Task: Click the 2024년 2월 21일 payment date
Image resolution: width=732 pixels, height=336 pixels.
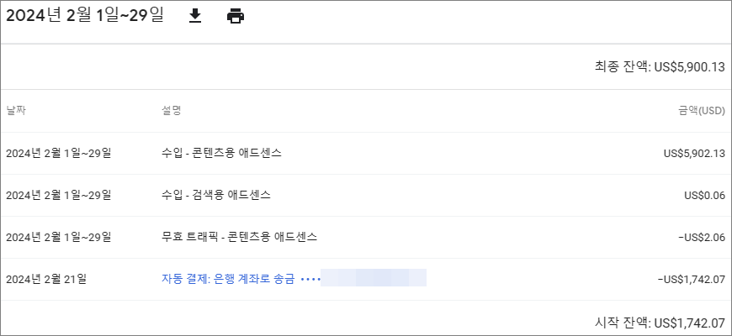Action: [46, 279]
